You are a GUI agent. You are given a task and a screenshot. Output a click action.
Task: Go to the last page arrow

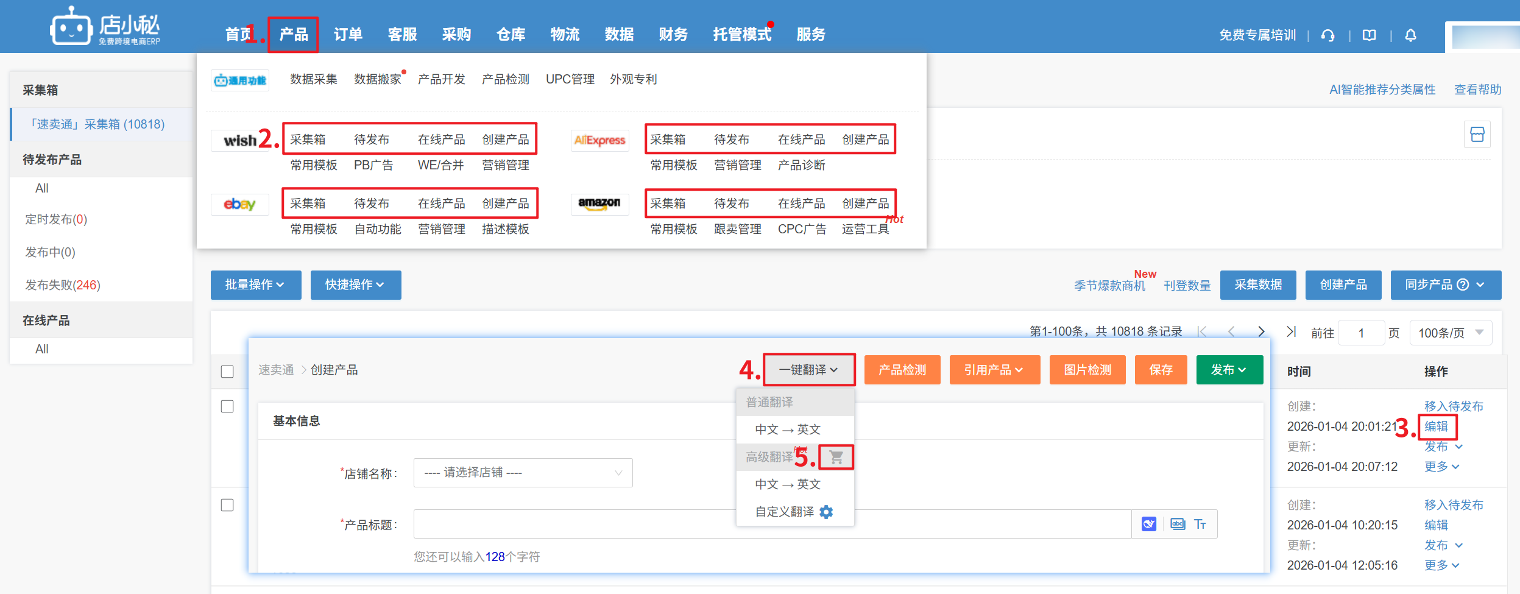tap(1291, 331)
